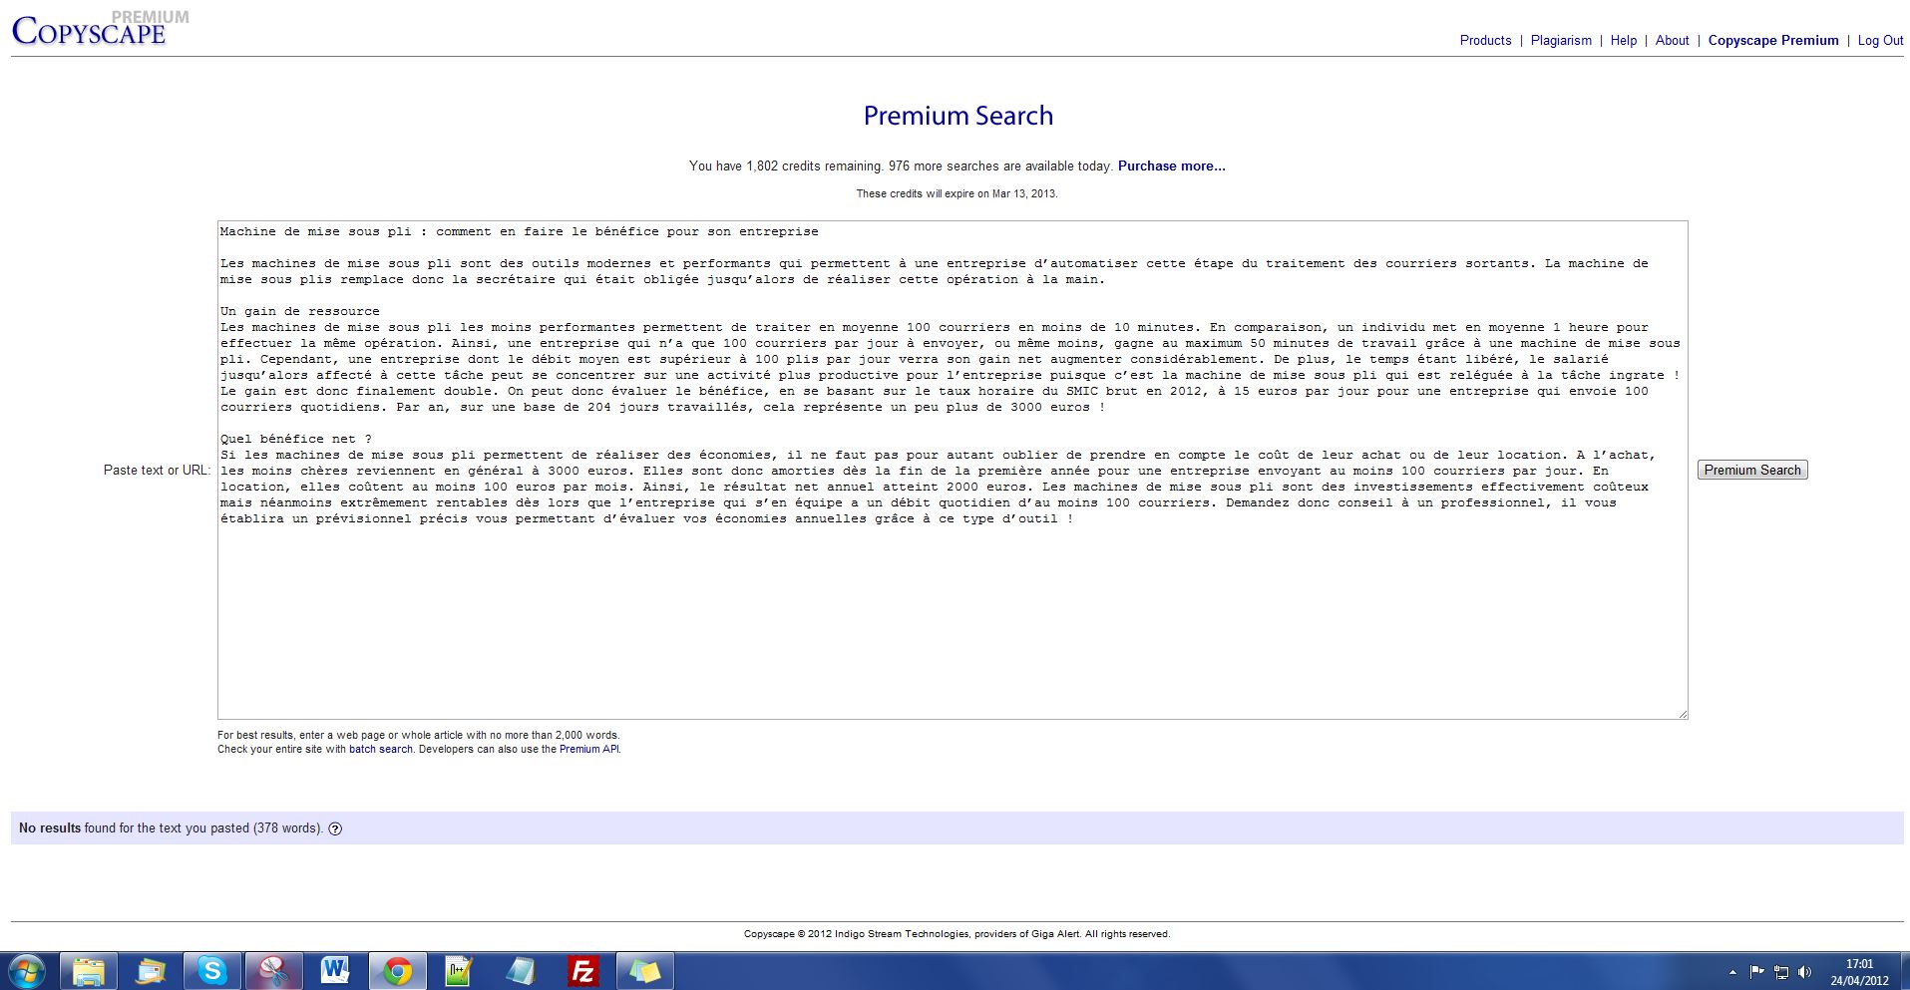Image resolution: width=1910 pixels, height=990 pixels.
Task: Open FileZilla from the taskbar
Action: point(582,970)
